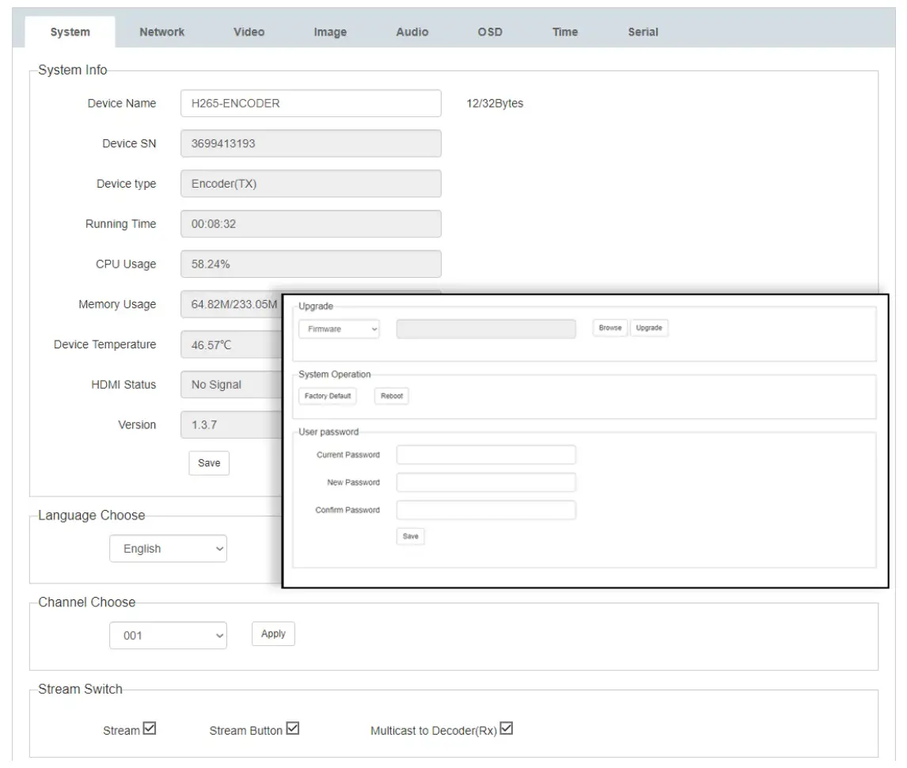Switch to the Network tab
The width and height of the screenshot is (907, 768).
tap(161, 32)
